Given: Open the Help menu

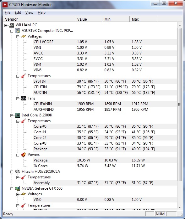Looking at the screenshot, I should [41, 13].
